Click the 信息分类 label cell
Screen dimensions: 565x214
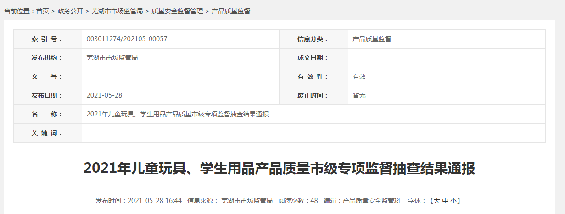pos(313,39)
